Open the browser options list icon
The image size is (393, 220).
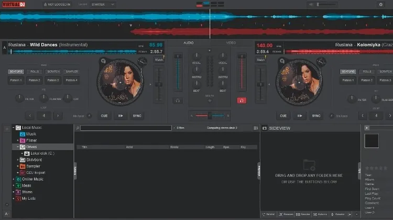(x=255, y=128)
